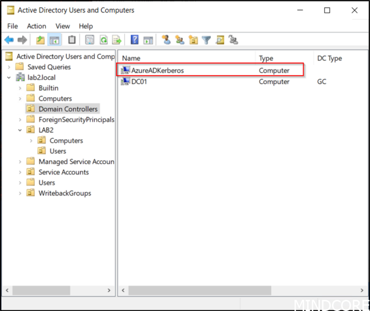Create a new group with toolbar icon

(180, 40)
